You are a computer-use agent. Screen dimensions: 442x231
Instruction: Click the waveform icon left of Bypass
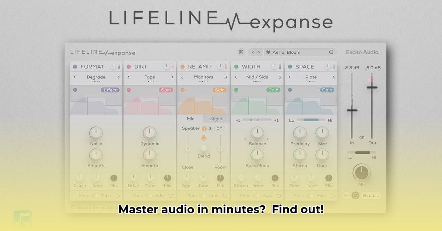346,195
